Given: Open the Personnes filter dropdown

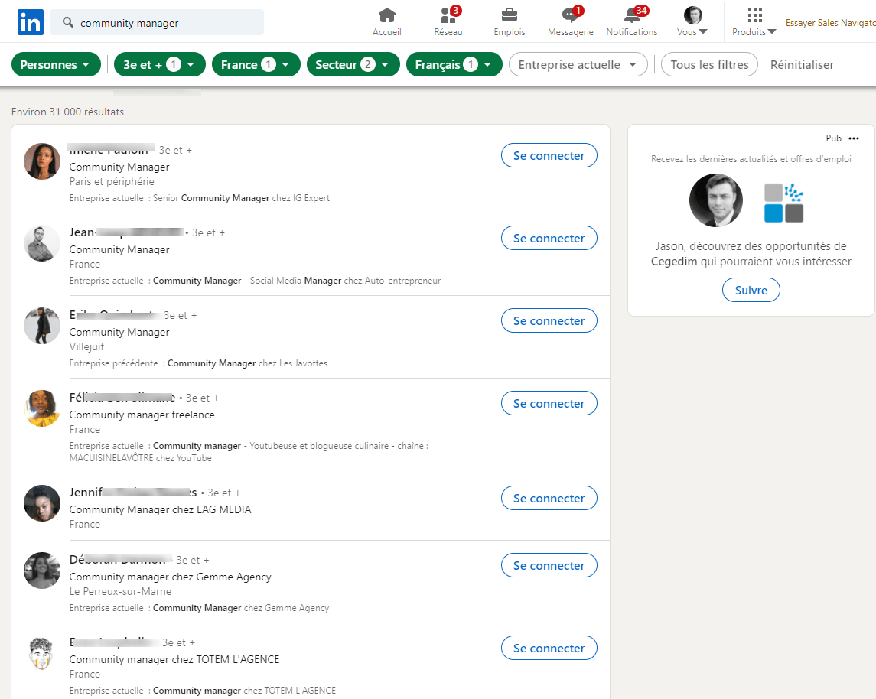Looking at the screenshot, I should 56,65.
